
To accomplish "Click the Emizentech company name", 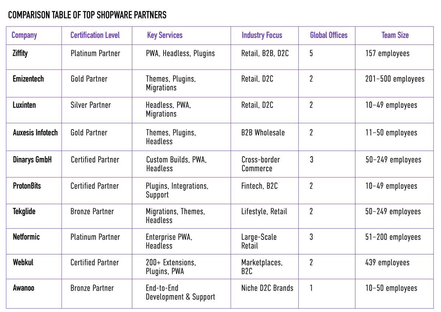I will tap(28, 79).
